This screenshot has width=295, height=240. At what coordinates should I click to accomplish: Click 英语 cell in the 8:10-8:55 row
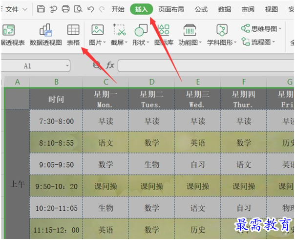point(197,143)
